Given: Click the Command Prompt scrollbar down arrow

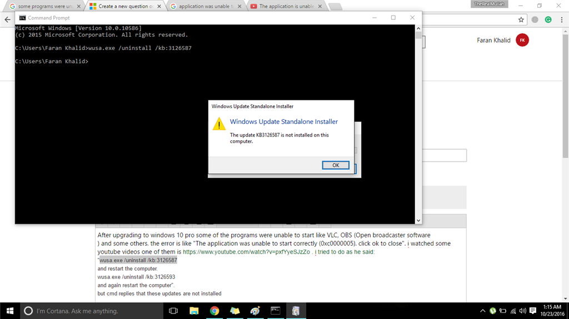Looking at the screenshot, I should [418, 220].
